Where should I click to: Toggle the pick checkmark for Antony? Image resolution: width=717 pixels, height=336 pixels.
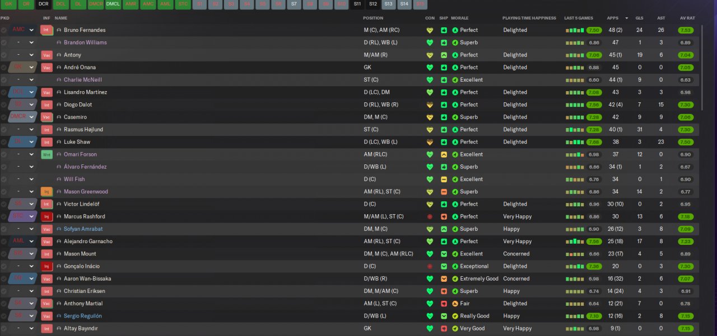(x=4, y=55)
